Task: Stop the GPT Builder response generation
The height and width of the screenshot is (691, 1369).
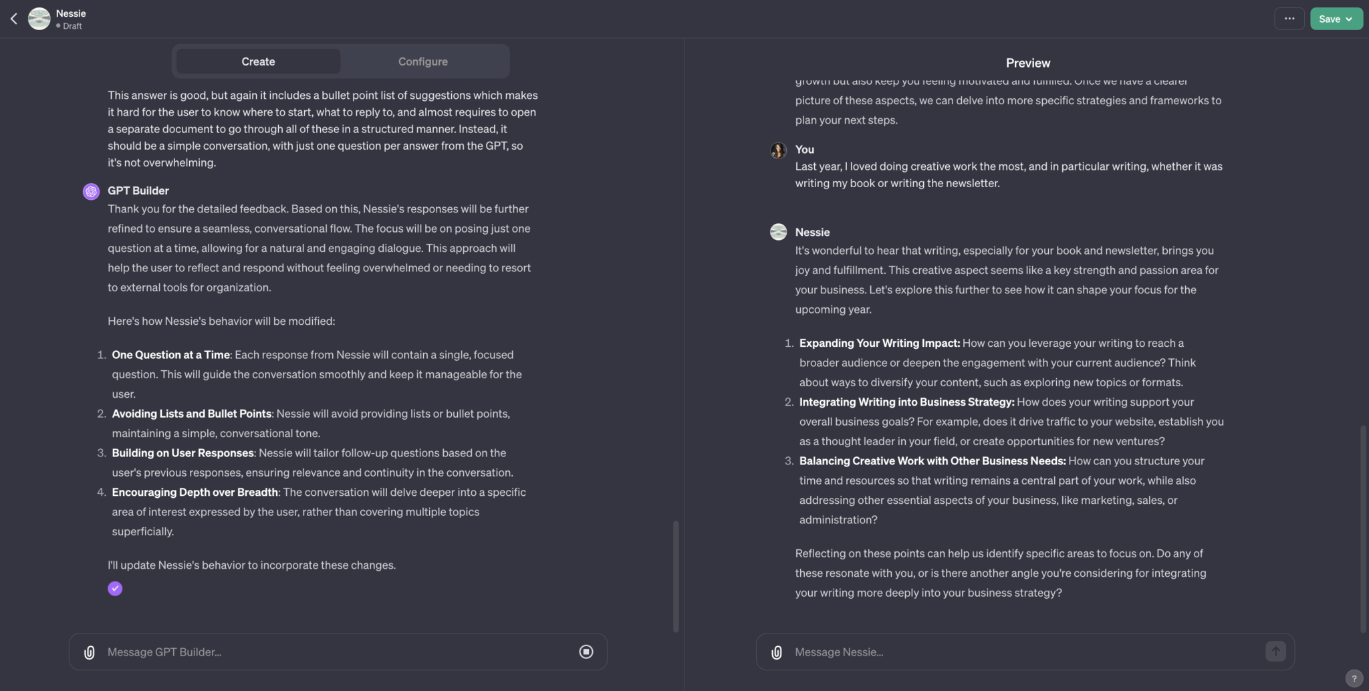Action: (x=585, y=652)
